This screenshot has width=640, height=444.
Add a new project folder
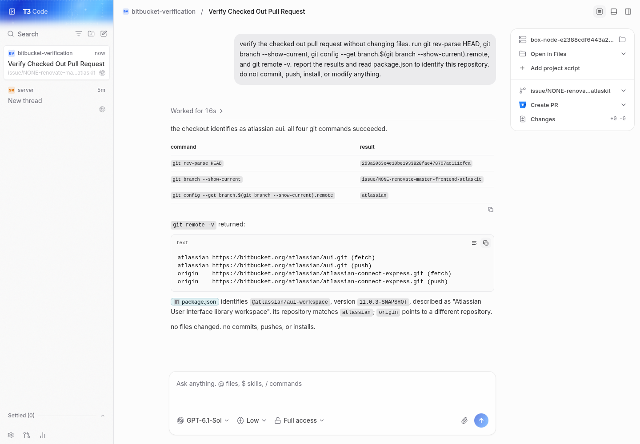pyautogui.click(x=91, y=34)
